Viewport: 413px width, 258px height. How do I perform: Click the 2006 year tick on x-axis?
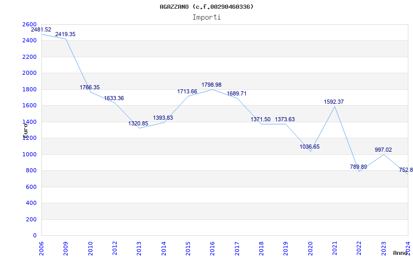click(x=42, y=246)
